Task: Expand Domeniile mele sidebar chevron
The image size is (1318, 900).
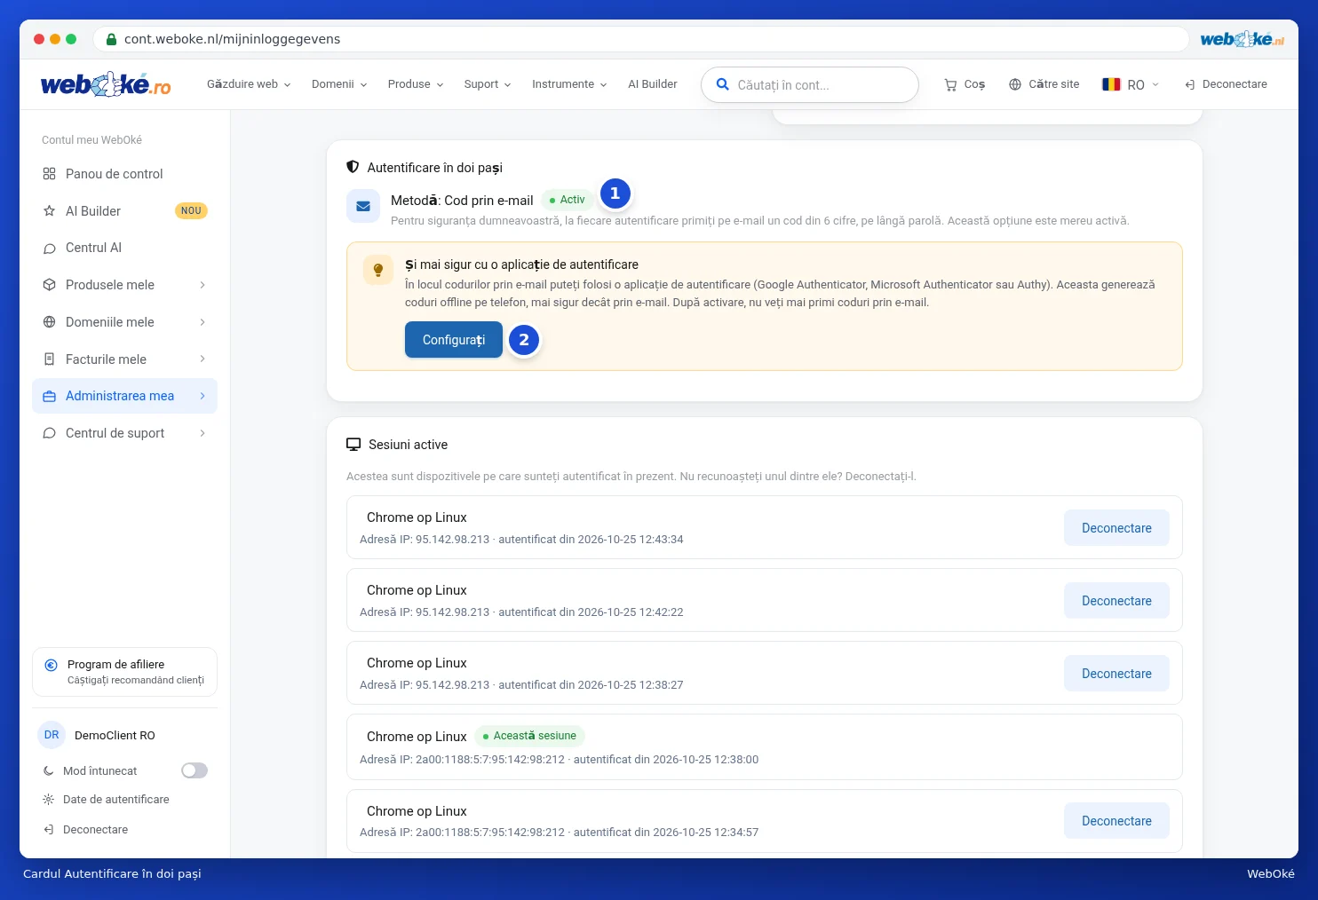Action: tap(202, 322)
